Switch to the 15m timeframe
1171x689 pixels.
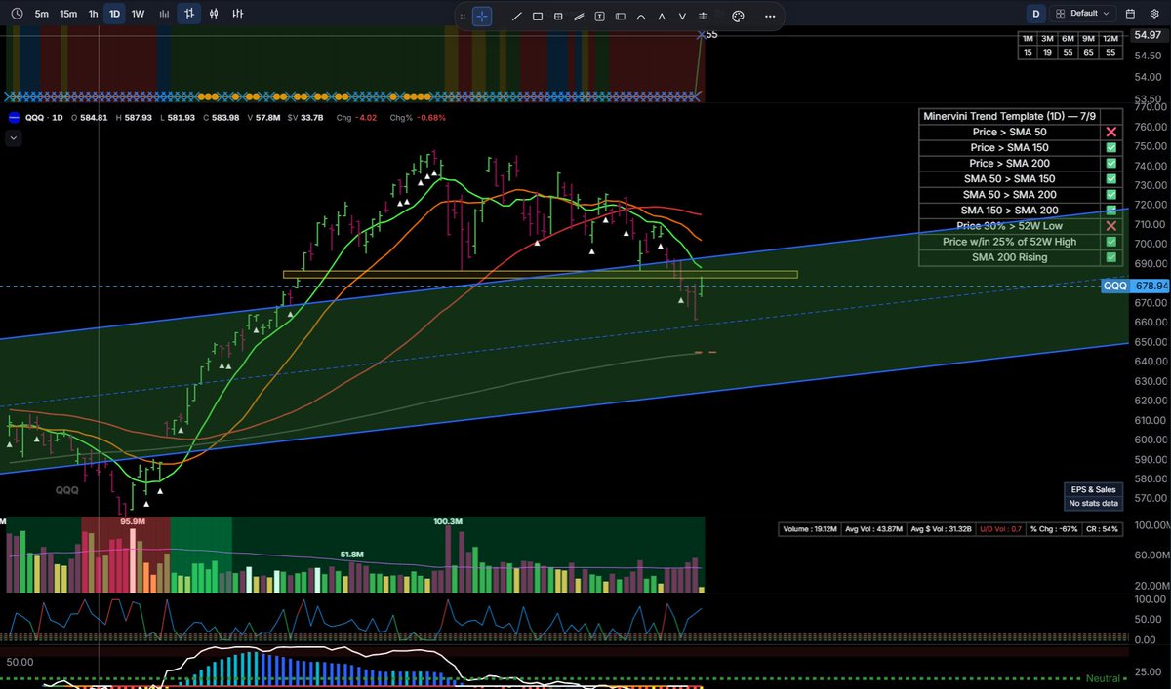pyautogui.click(x=68, y=15)
